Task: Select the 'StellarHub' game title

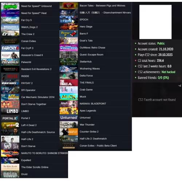Action: click(x=86, y=62)
